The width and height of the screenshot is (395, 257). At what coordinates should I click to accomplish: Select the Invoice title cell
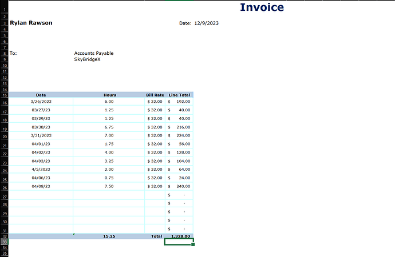(x=262, y=7)
